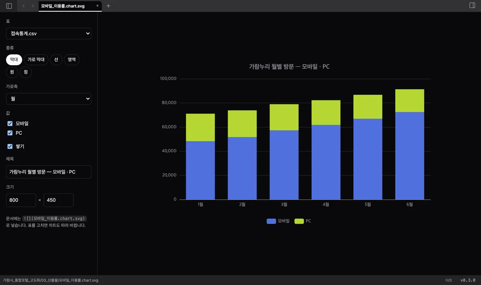
Task: Click the 60,000 y-axis label
Action: pos(169,127)
